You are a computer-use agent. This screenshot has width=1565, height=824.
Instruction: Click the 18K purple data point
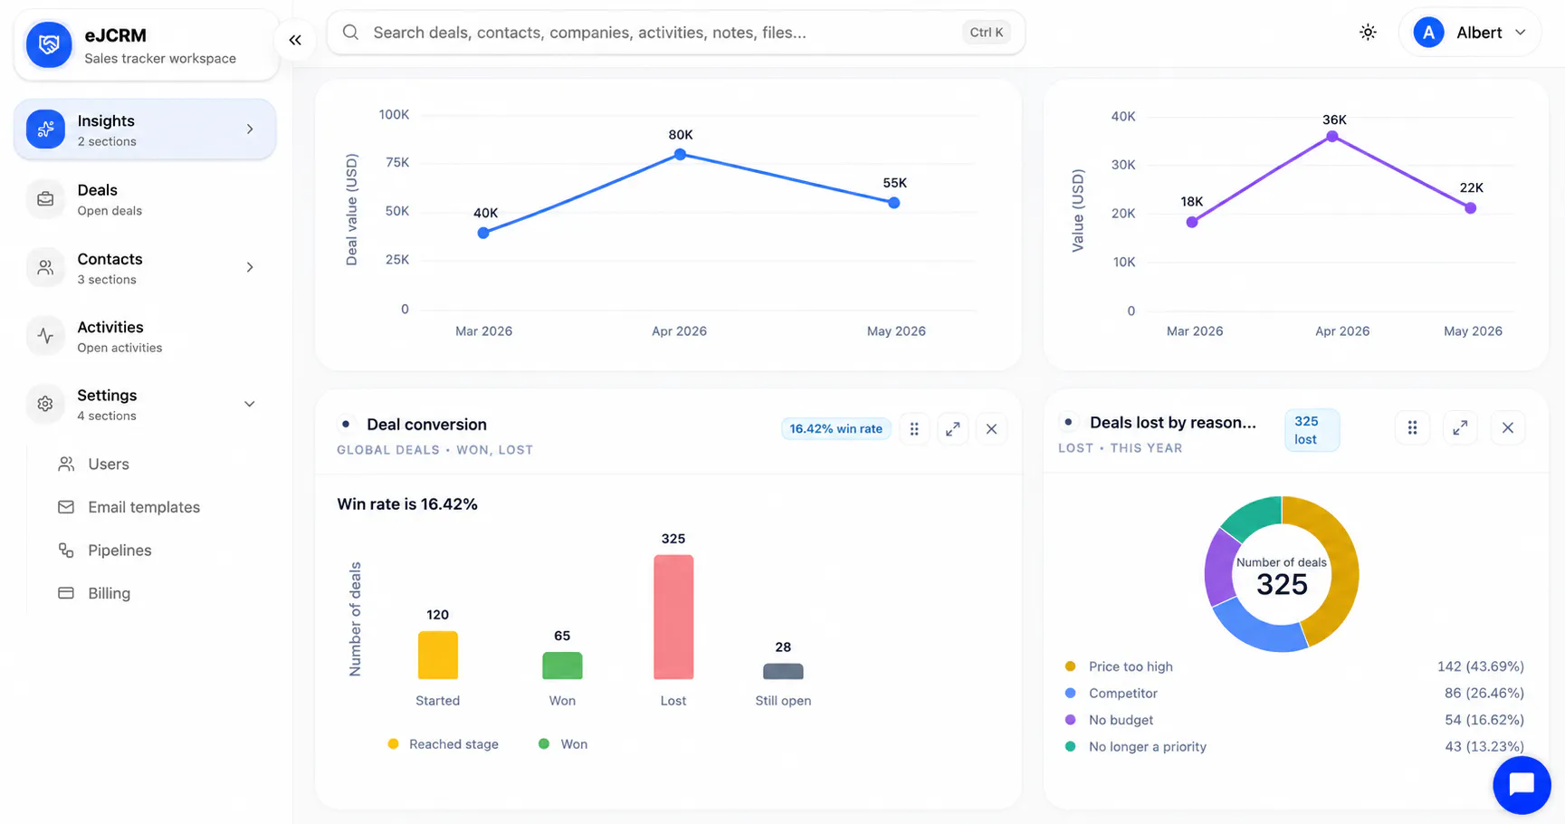click(x=1192, y=222)
